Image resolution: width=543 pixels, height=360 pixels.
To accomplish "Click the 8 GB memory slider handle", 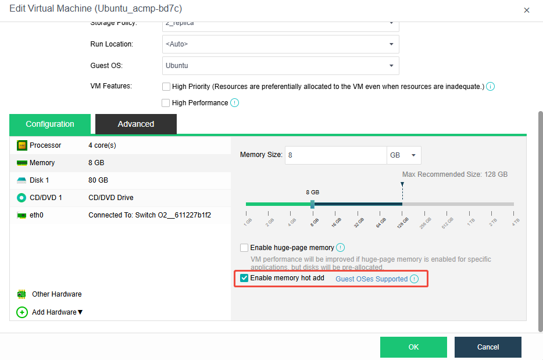I will [313, 204].
